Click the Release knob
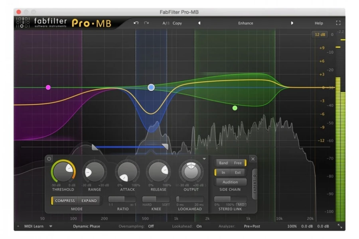Viewport: 359px width, 239px height. pos(158,172)
